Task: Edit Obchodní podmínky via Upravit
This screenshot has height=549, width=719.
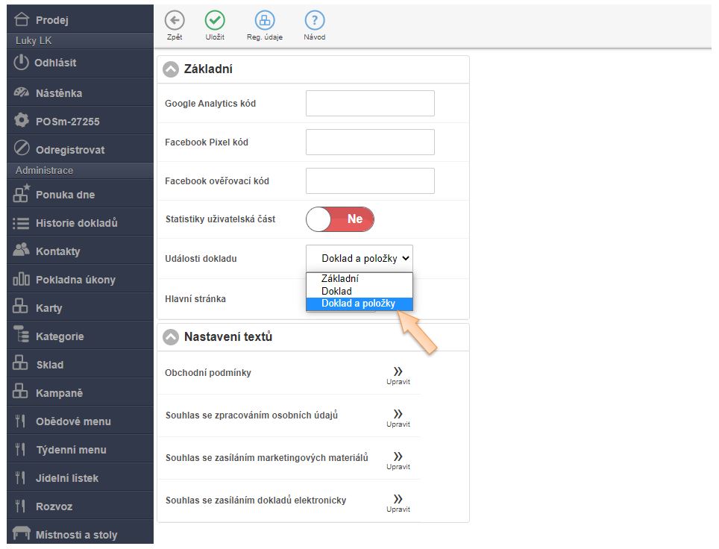Action: 398,375
